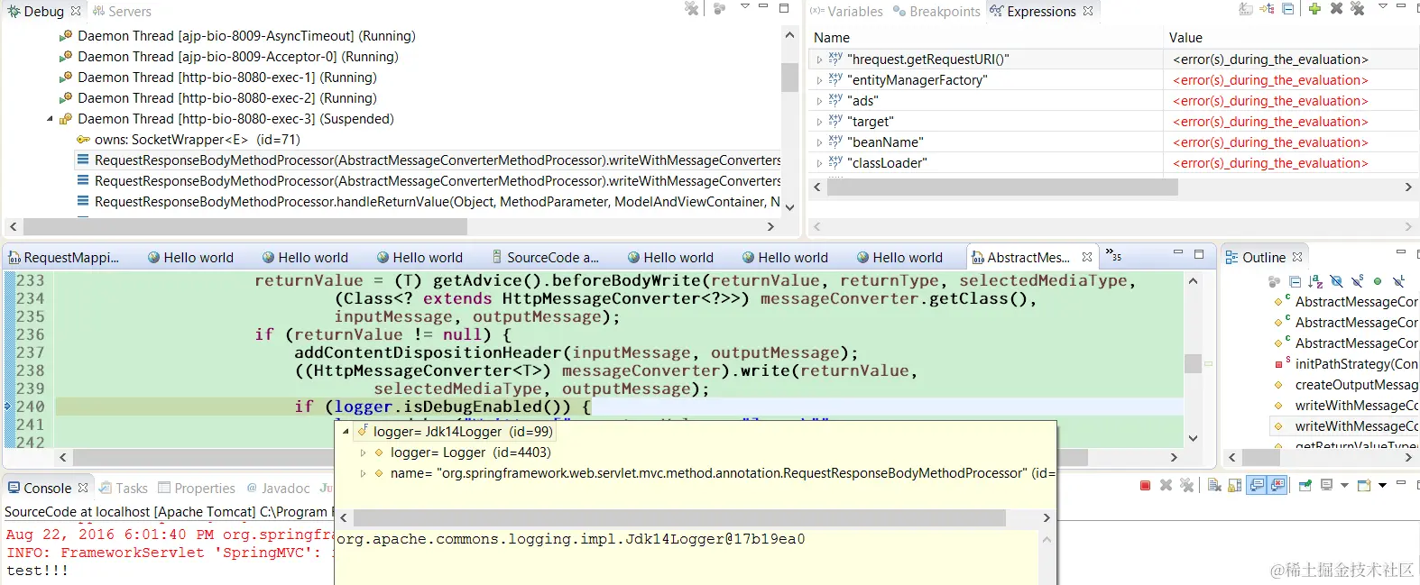Open Display Selected Console dropdown arrow
The width and height of the screenshot is (1420, 585).
pyautogui.click(x=1344, y=486)
